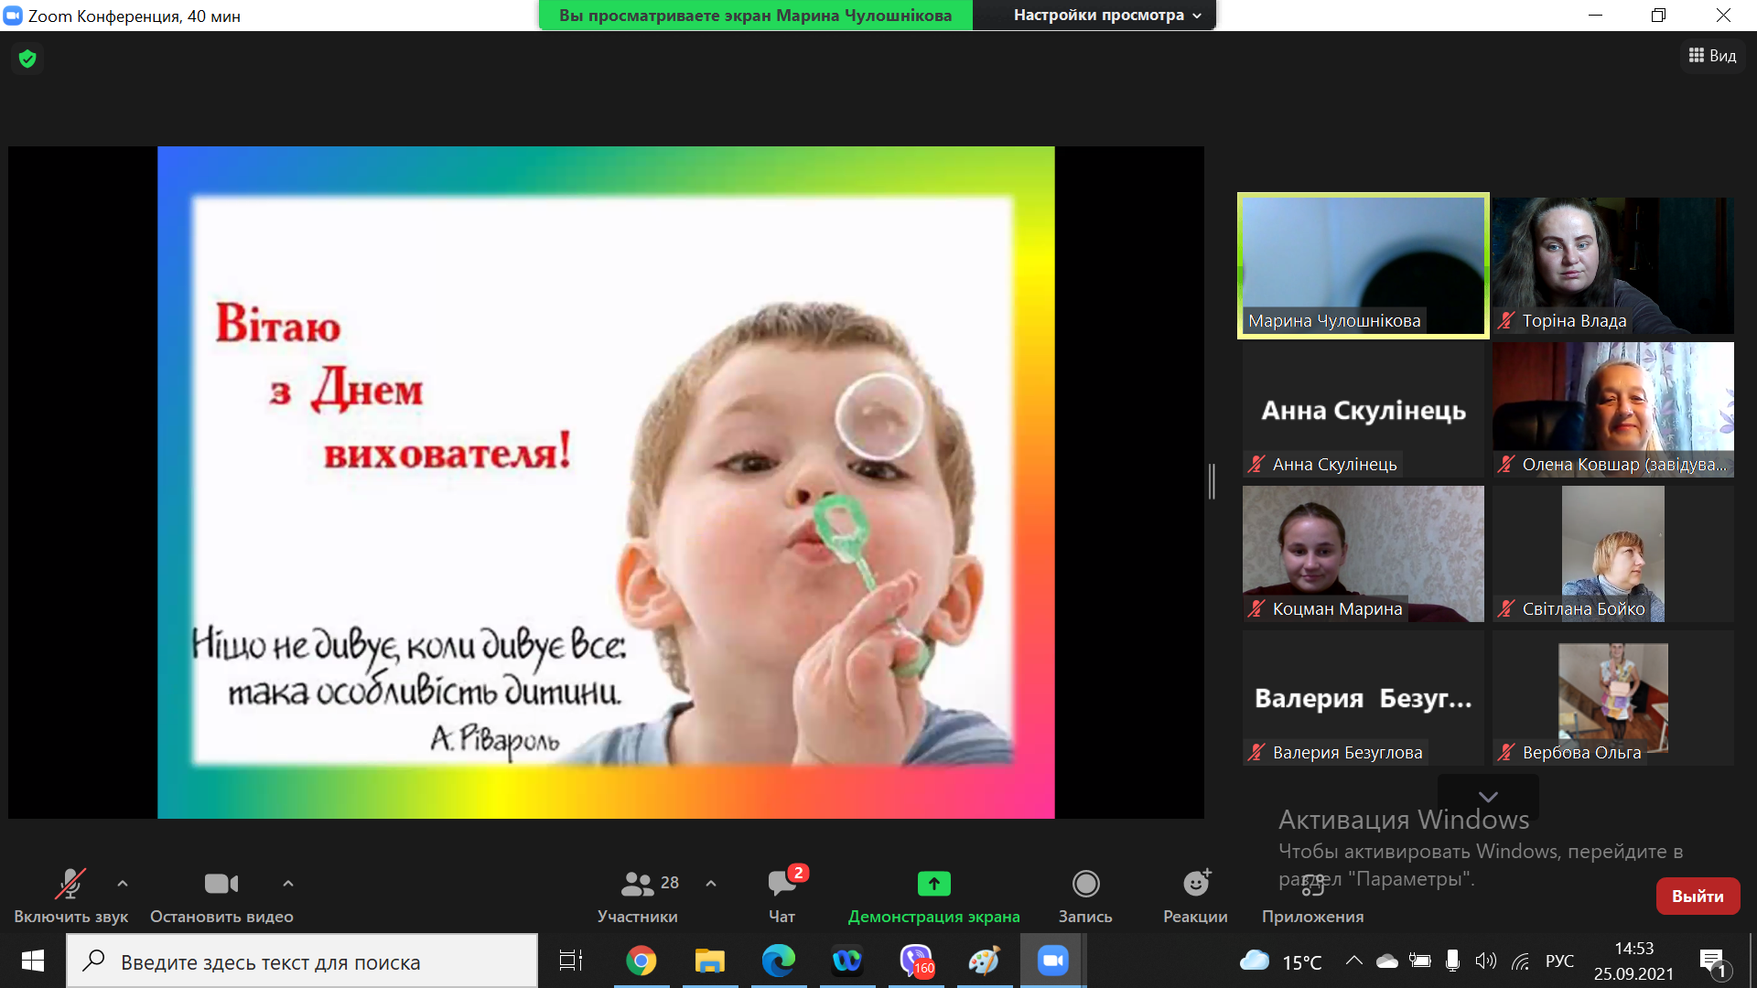Screen dimensions: 1757x988
Task: Click the green encryption shield icon
Action: (x=27, y=59)
